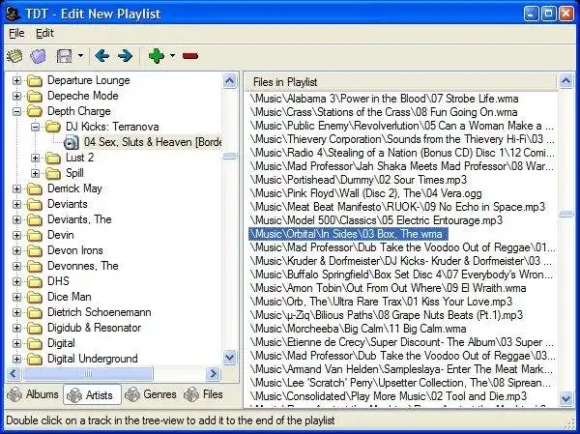Click the tree view horizontal scrollbar thumb
This screenshot has height=434, width=580.
point(88,374)
